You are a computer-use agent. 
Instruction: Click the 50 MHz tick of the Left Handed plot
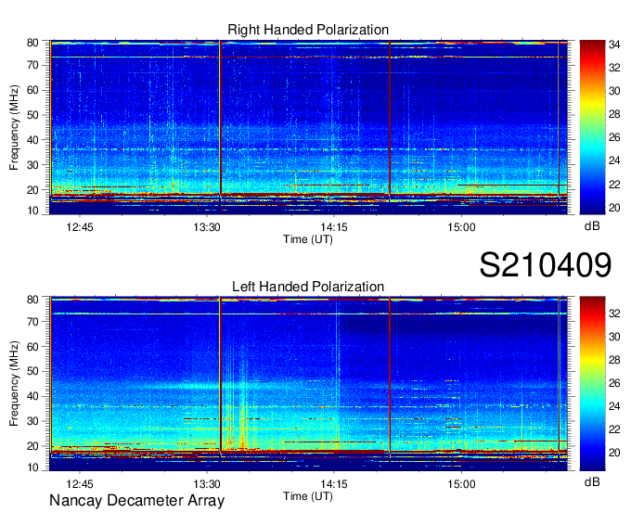coord(32,371)
